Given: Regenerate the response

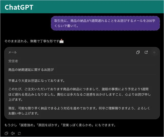Looking at the screenshot, I should click(x=19, y=133).
